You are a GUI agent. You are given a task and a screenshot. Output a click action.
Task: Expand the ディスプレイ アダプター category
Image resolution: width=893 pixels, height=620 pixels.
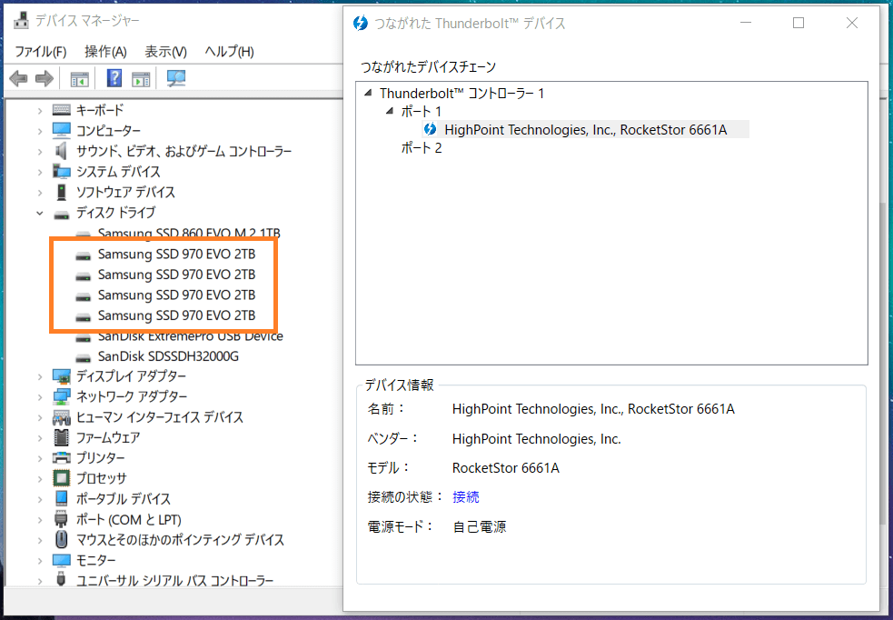click(40, 376)
